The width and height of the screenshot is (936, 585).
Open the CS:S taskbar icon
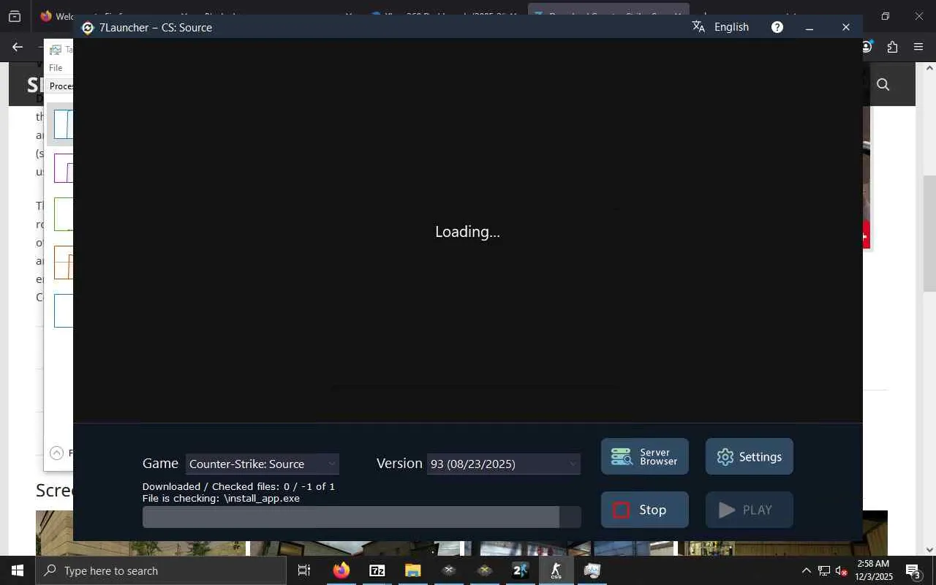556,570
